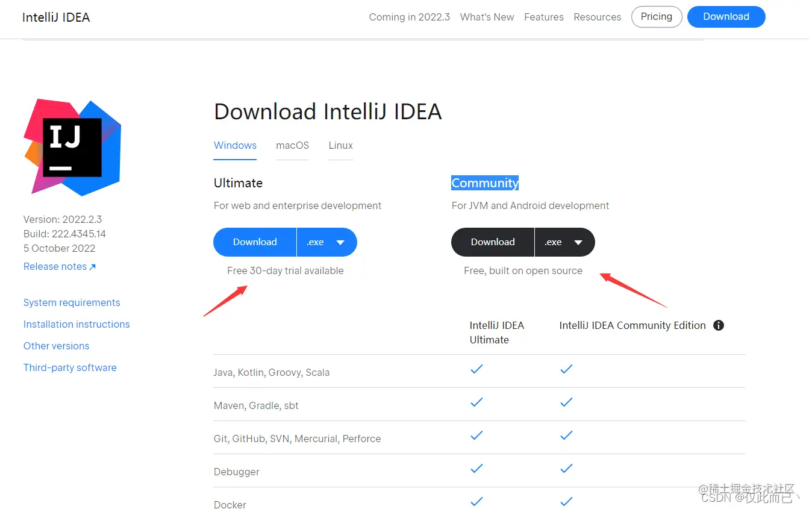The image size is (809, 509).
Task: Click the IntelliJ IDEA header title
Action: [x=56, y=17]
